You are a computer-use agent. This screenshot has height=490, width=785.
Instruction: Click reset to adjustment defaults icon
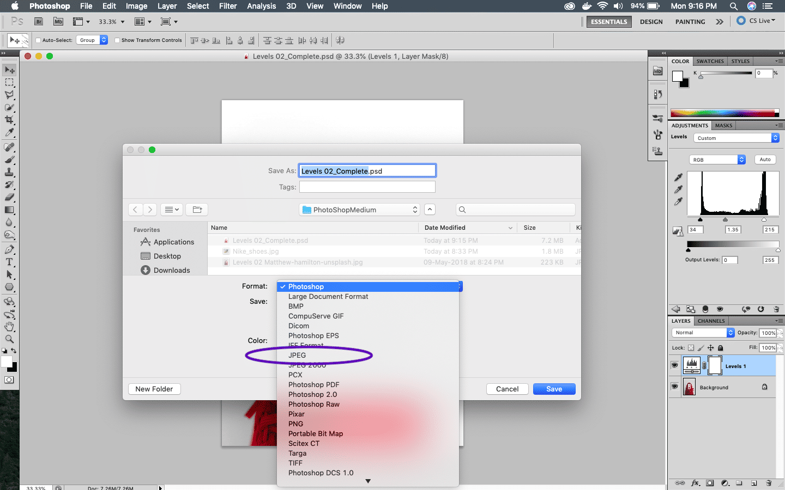[760, 309]
